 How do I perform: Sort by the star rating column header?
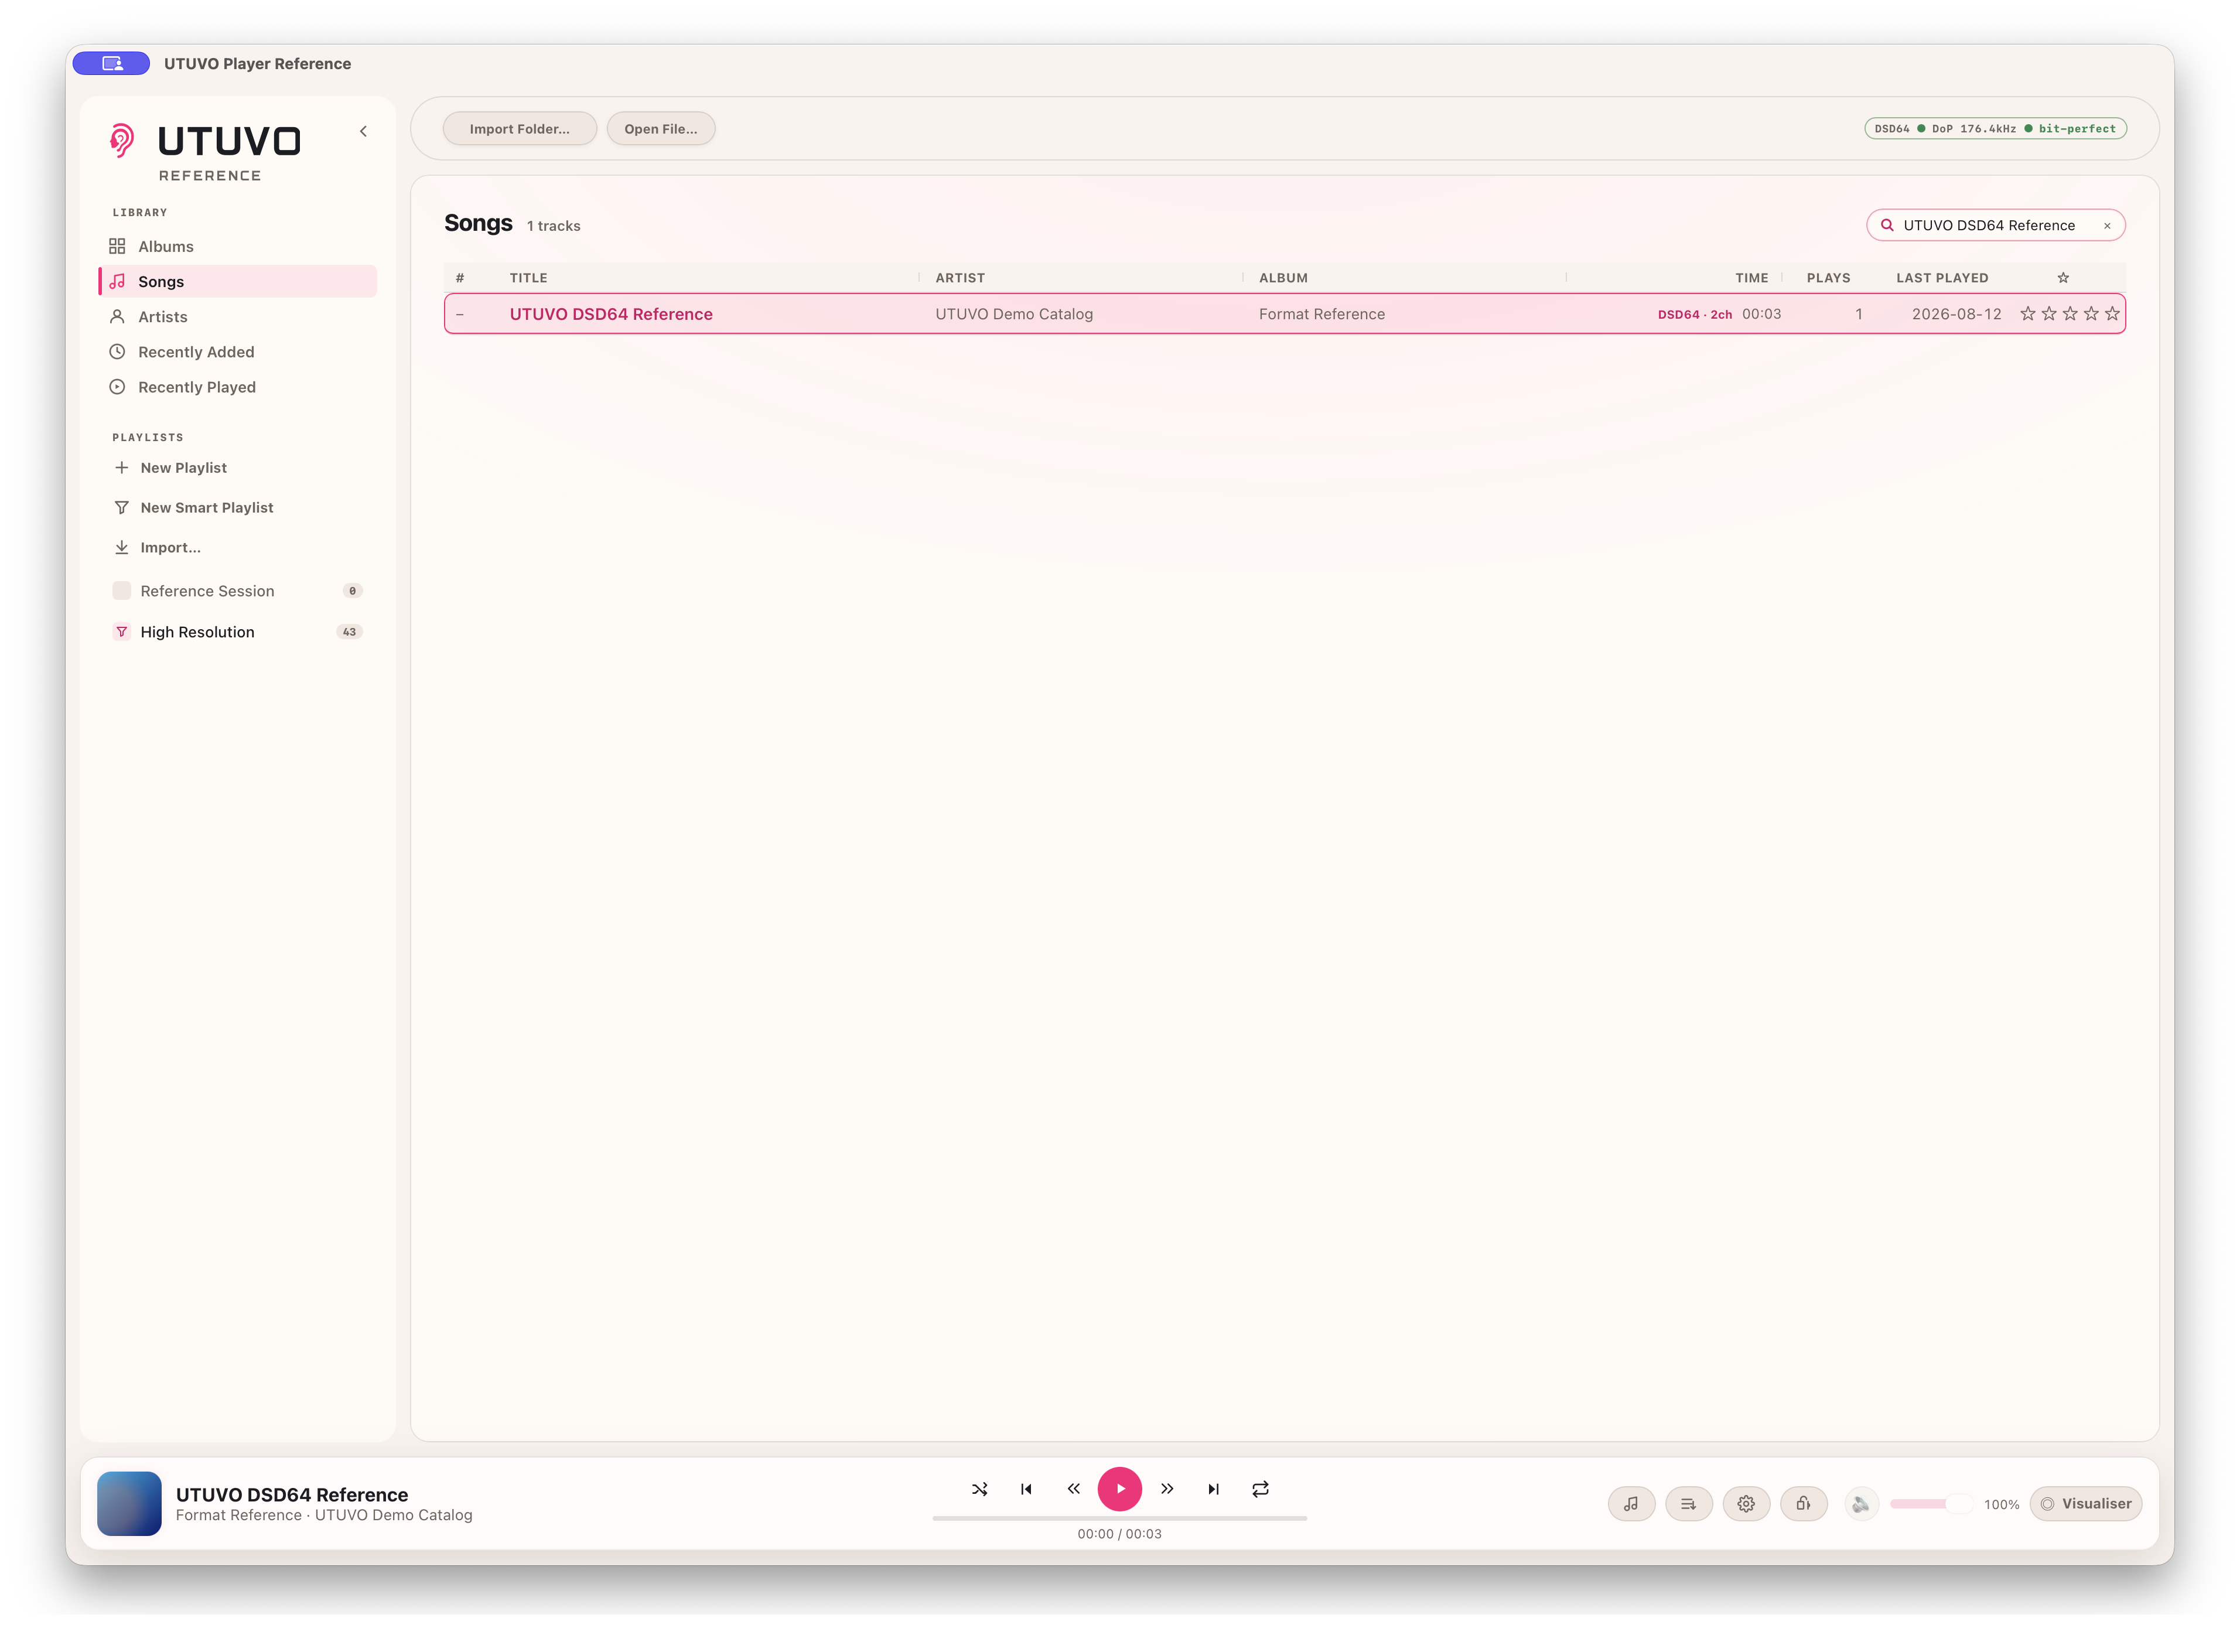pyautogui.click(x=2063, y=278)
